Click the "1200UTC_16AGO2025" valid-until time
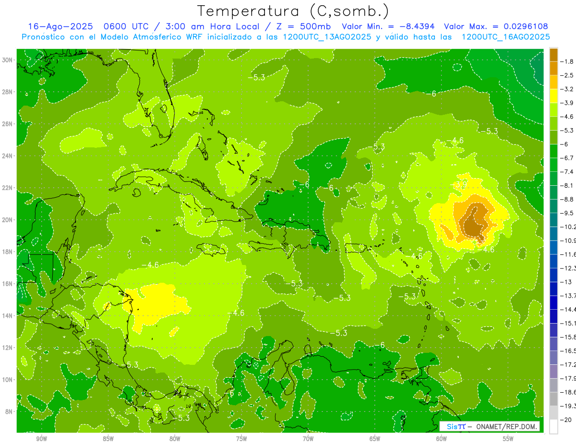The width and height of the screenshot is (576, 445). coord(505,37)
